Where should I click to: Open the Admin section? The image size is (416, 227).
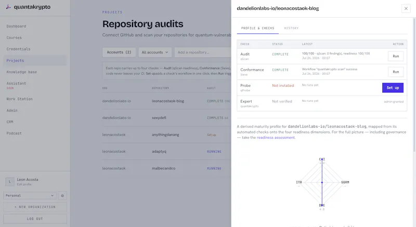[12, 111]
